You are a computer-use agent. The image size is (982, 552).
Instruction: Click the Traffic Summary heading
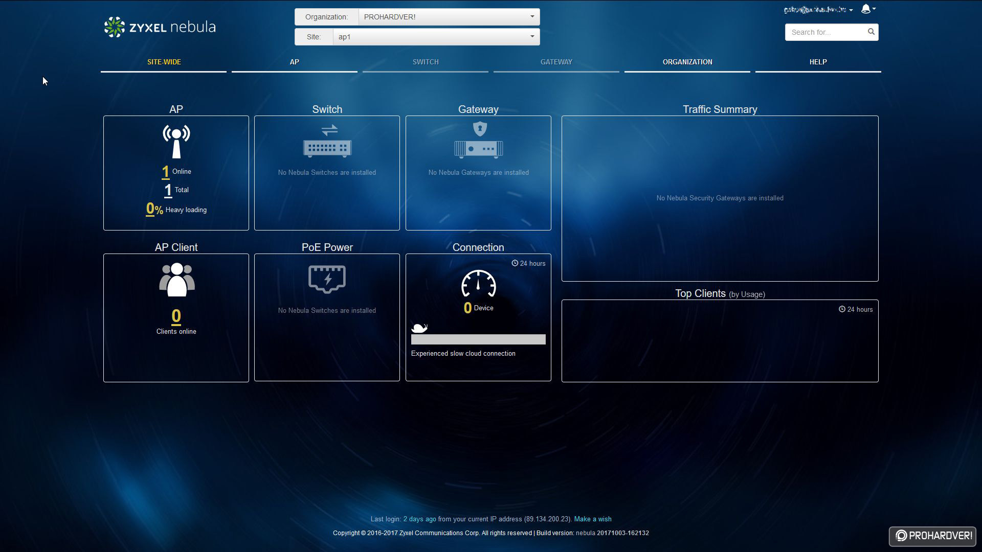720,109
